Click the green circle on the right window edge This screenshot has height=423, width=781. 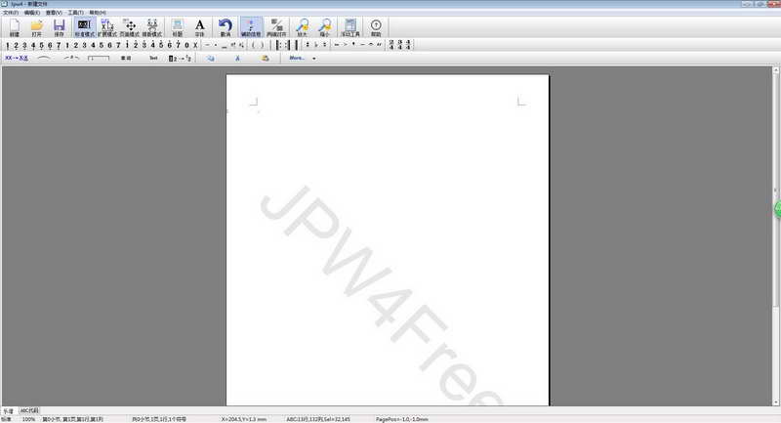point(778,209)
